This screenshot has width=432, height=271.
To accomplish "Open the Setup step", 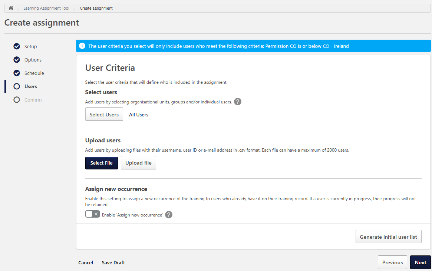I will click(x=31, y=46).
